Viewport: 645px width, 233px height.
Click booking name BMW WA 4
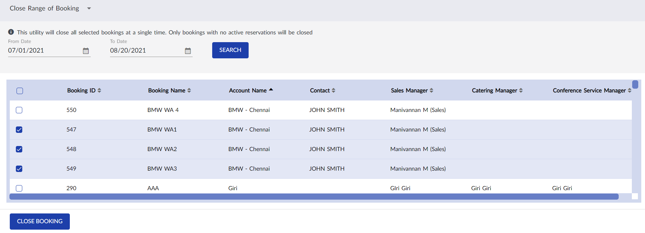(x=163, y=110)
